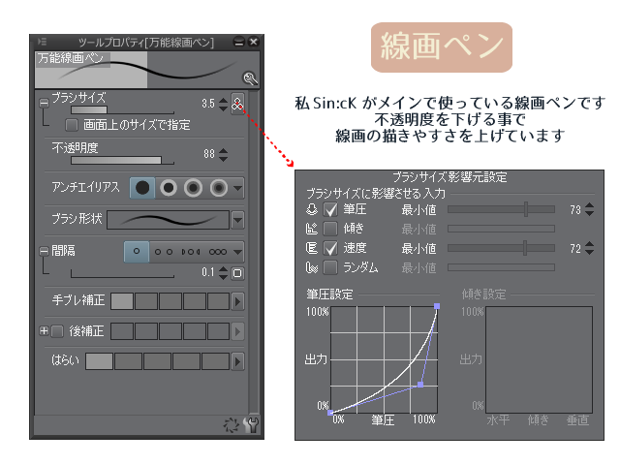
Task: Select wide gap spacing option
Action: pos(164,252)
